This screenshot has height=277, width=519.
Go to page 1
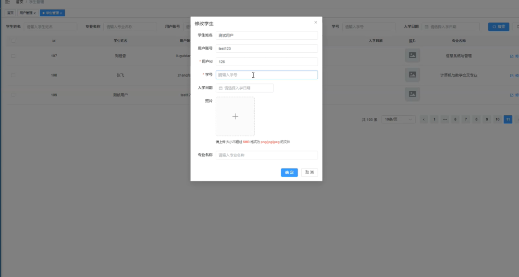click(434, 120)
